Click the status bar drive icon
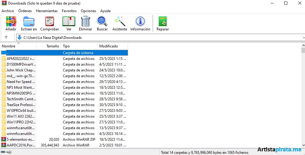The width and height of the screenshot is (305, 155). [3, 152]
